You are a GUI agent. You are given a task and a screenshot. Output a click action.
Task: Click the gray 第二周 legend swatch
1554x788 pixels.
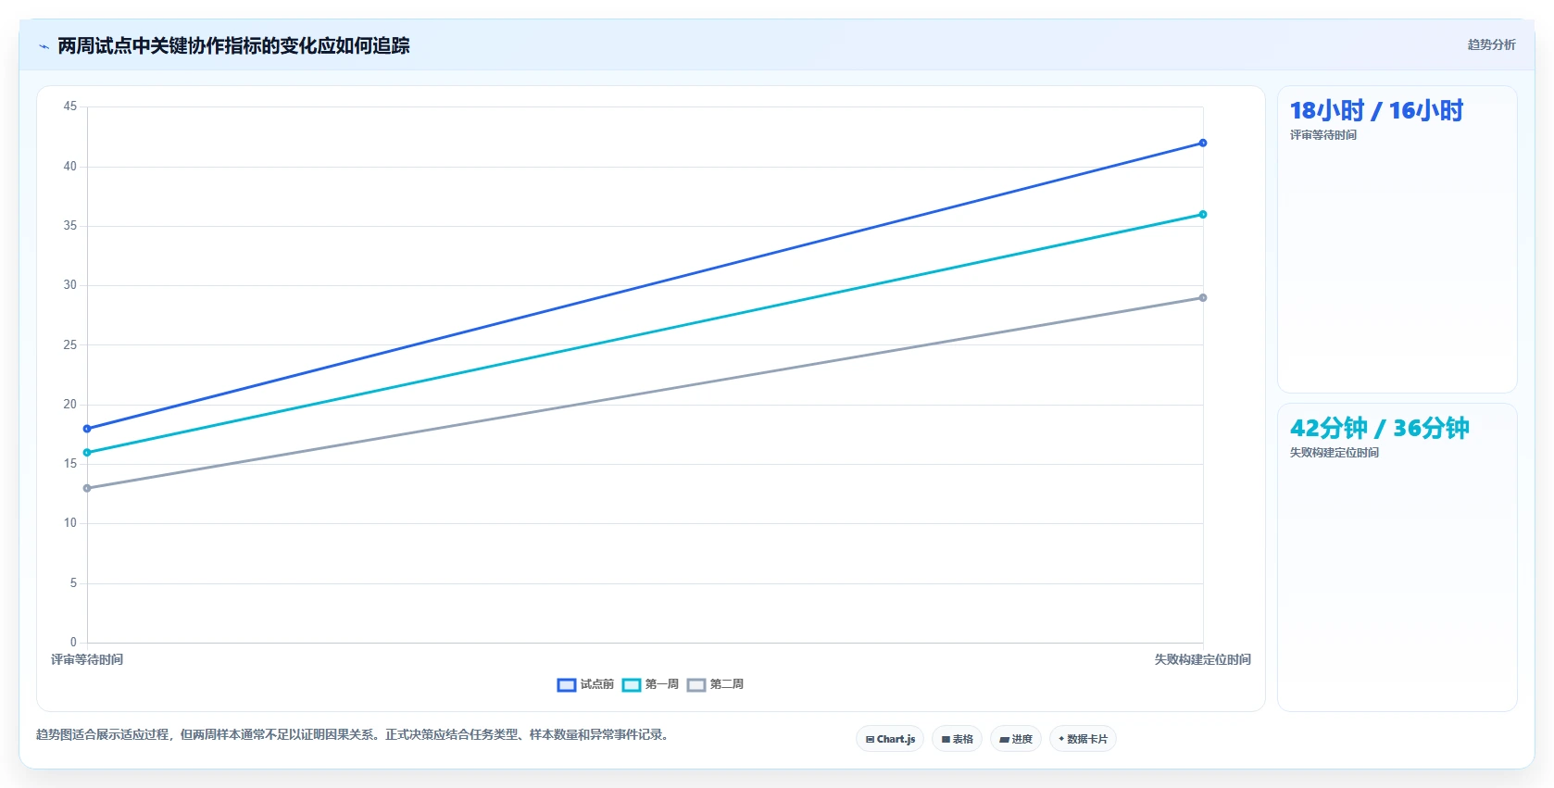coord(696,685)
